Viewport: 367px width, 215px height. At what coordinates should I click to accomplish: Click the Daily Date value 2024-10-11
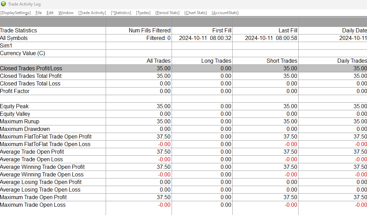click(x=353, y=38)
